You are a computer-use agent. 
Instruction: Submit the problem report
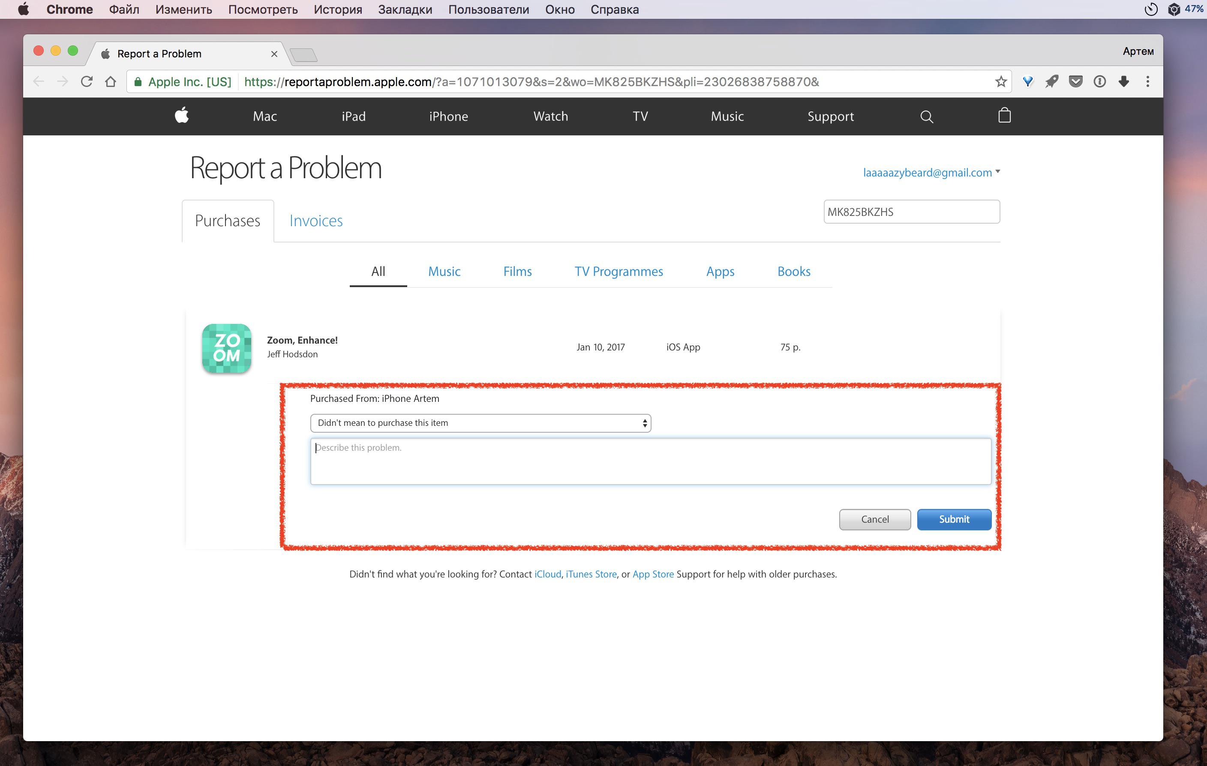[x=954, y=520]
